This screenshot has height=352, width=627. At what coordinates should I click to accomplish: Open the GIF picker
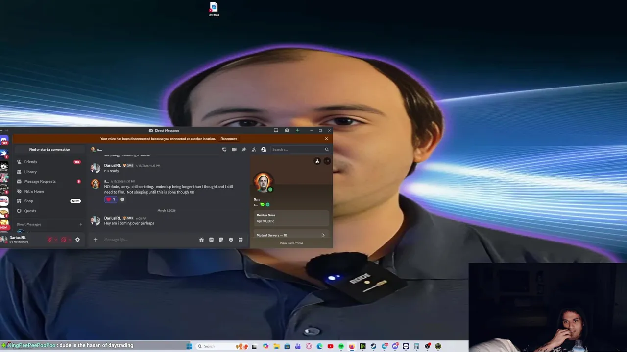point(211,240)
